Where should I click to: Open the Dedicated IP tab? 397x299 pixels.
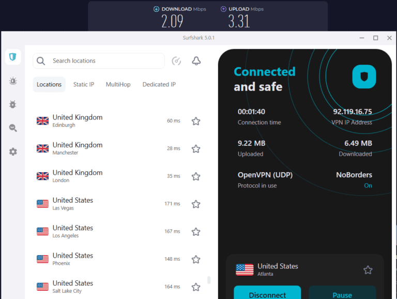tap(159, 84)
